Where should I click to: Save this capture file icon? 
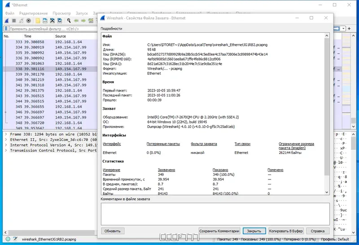click(x=45, y=21)
